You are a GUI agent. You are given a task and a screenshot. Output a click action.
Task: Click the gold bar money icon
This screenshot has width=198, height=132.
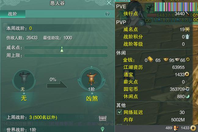pos(150,59)
